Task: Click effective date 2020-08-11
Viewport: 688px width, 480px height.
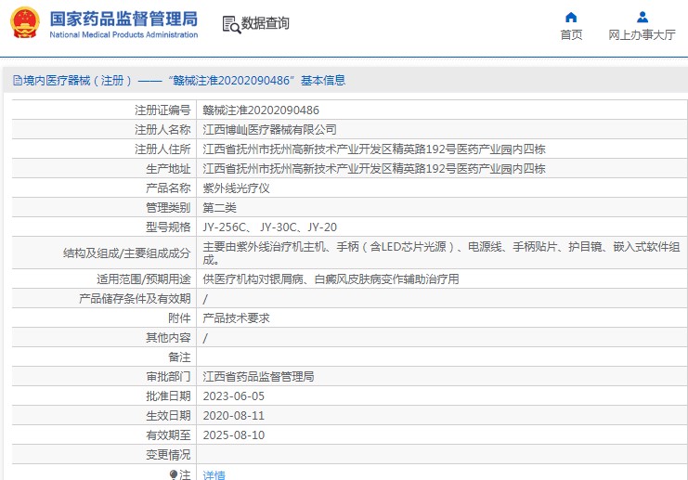Action: [x=233, y=416]
